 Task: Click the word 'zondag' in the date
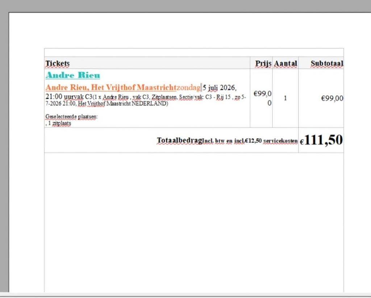tap(188, 88)
